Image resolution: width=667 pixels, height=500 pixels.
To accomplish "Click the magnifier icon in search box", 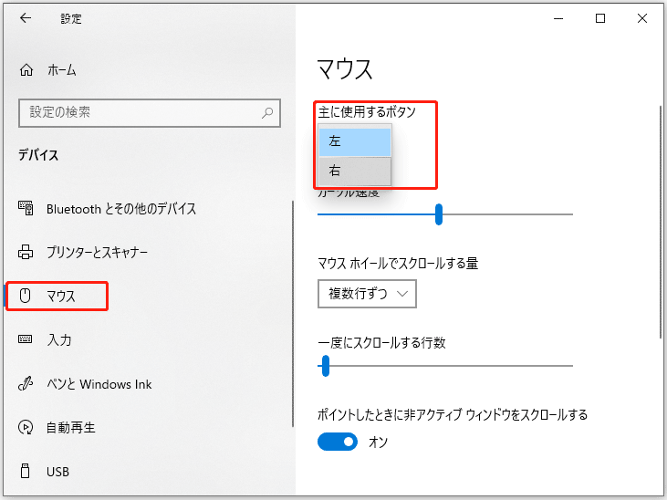I will click(x=267, y=113).
